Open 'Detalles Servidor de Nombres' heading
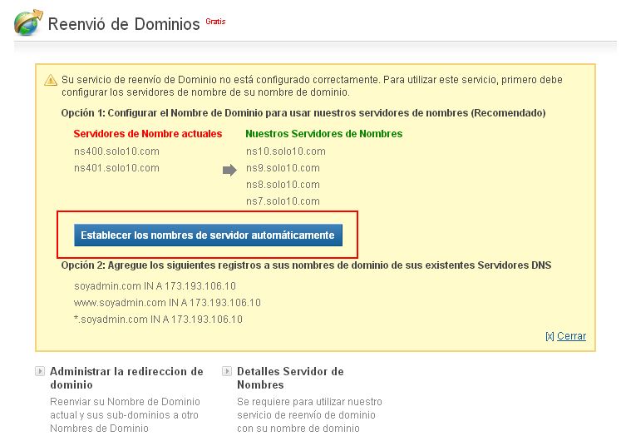 click(x=290, y=379)
